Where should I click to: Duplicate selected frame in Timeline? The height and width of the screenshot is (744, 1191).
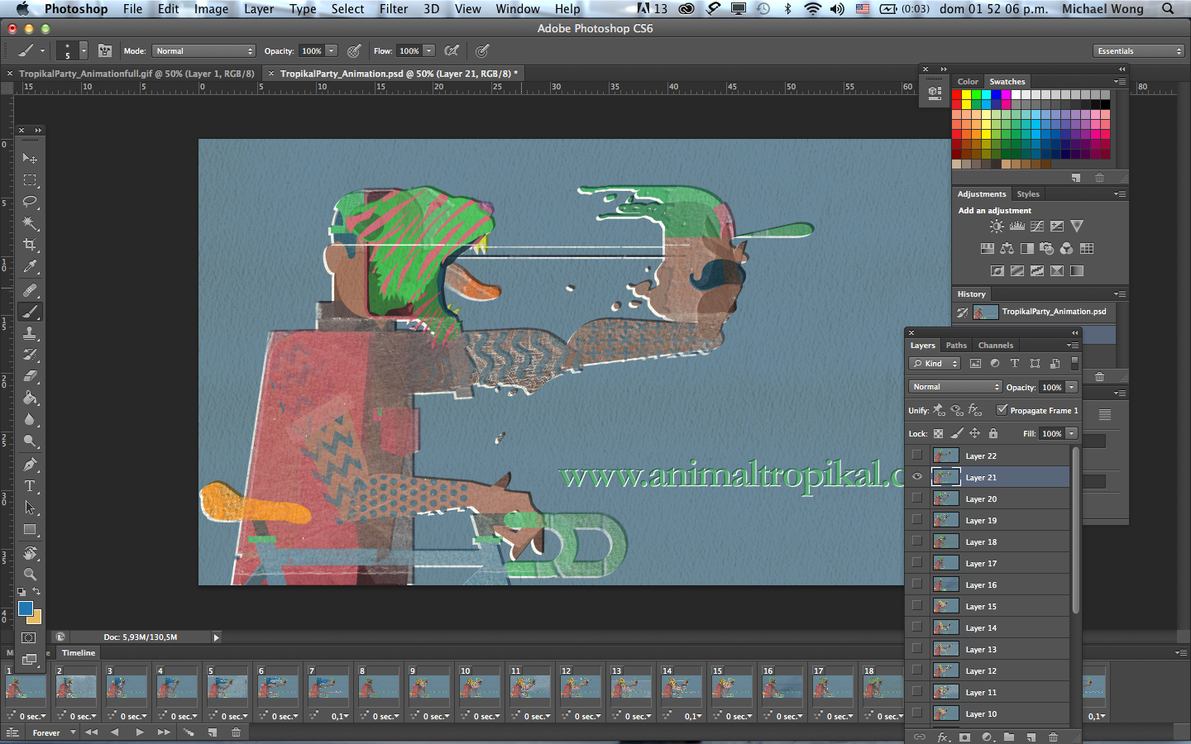click(213, 732)
